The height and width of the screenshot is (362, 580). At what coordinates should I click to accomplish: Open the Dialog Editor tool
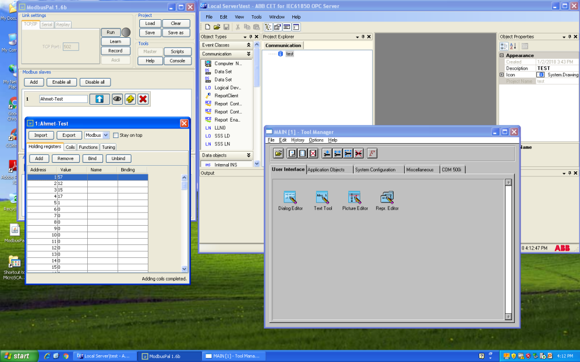[291, 197]
